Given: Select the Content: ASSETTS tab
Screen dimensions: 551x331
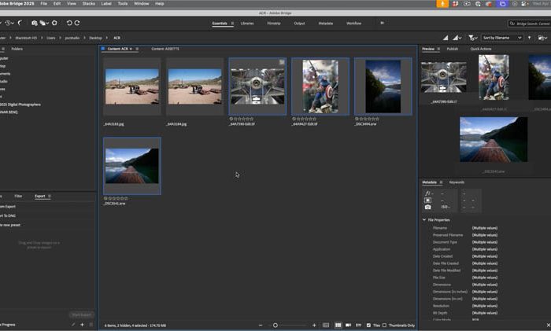Looking at the screenshot, I should coord(165,49).
